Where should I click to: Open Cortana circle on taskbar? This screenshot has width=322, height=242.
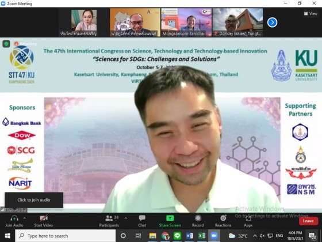[x=123, y=236]
